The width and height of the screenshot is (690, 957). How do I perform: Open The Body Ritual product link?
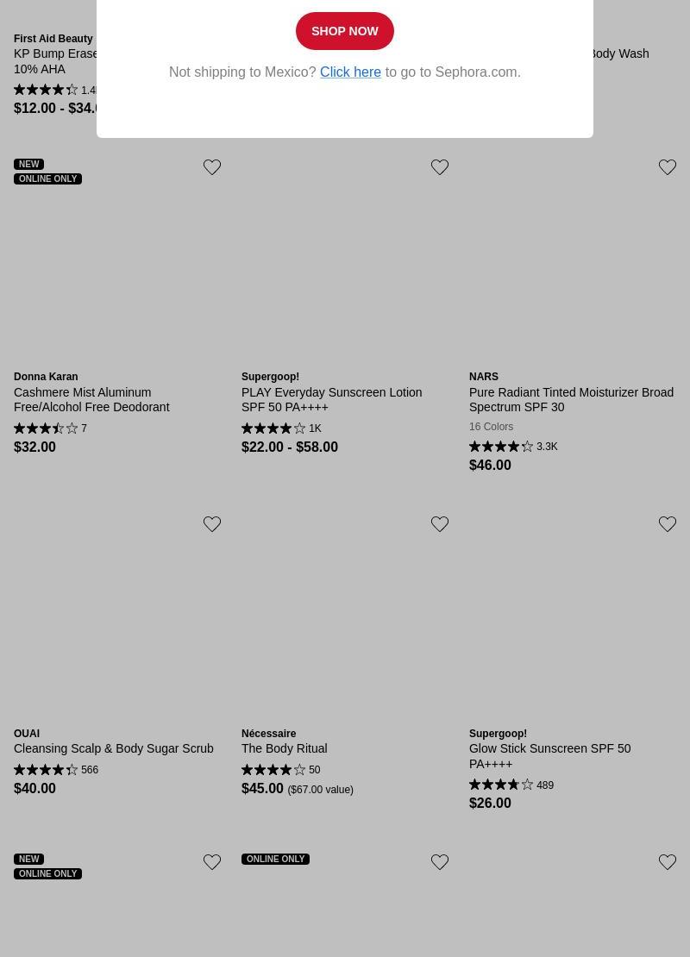284,748
